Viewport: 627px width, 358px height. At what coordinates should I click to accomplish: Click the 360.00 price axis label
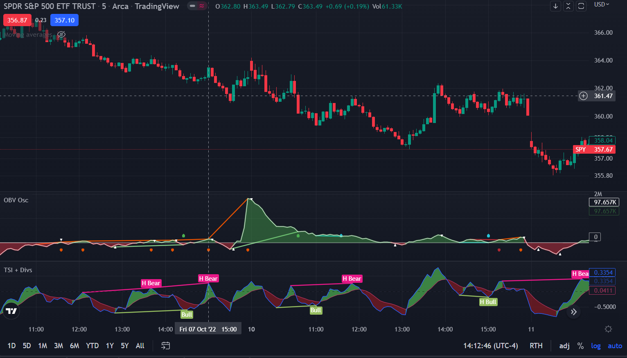(603, 116)
